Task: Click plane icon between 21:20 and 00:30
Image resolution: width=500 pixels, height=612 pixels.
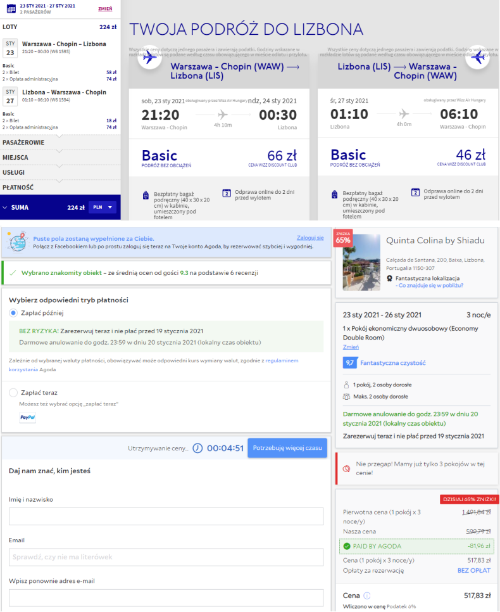Action: [223, 115]
